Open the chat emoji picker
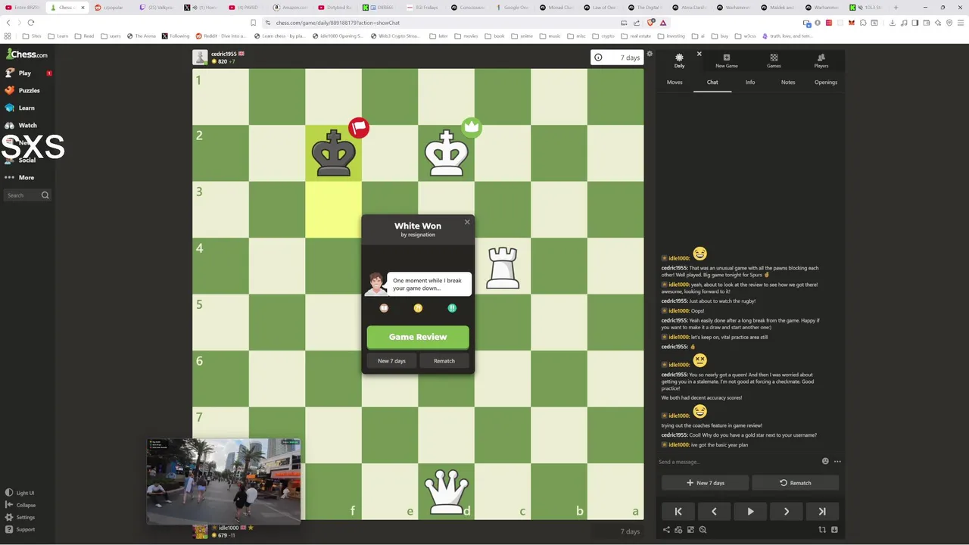 pyautogui.click(x=825, y=461)
